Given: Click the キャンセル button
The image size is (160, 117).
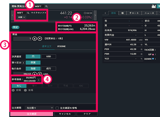Looking at the screenshot, I should (x=65, y=114).
